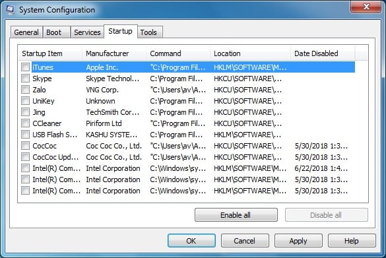Select the UniKey startup item name
The image size is (386, 258).
(x=44, y=101)
